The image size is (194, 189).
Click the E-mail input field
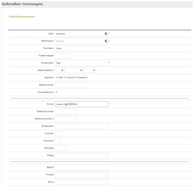[82, 104]
